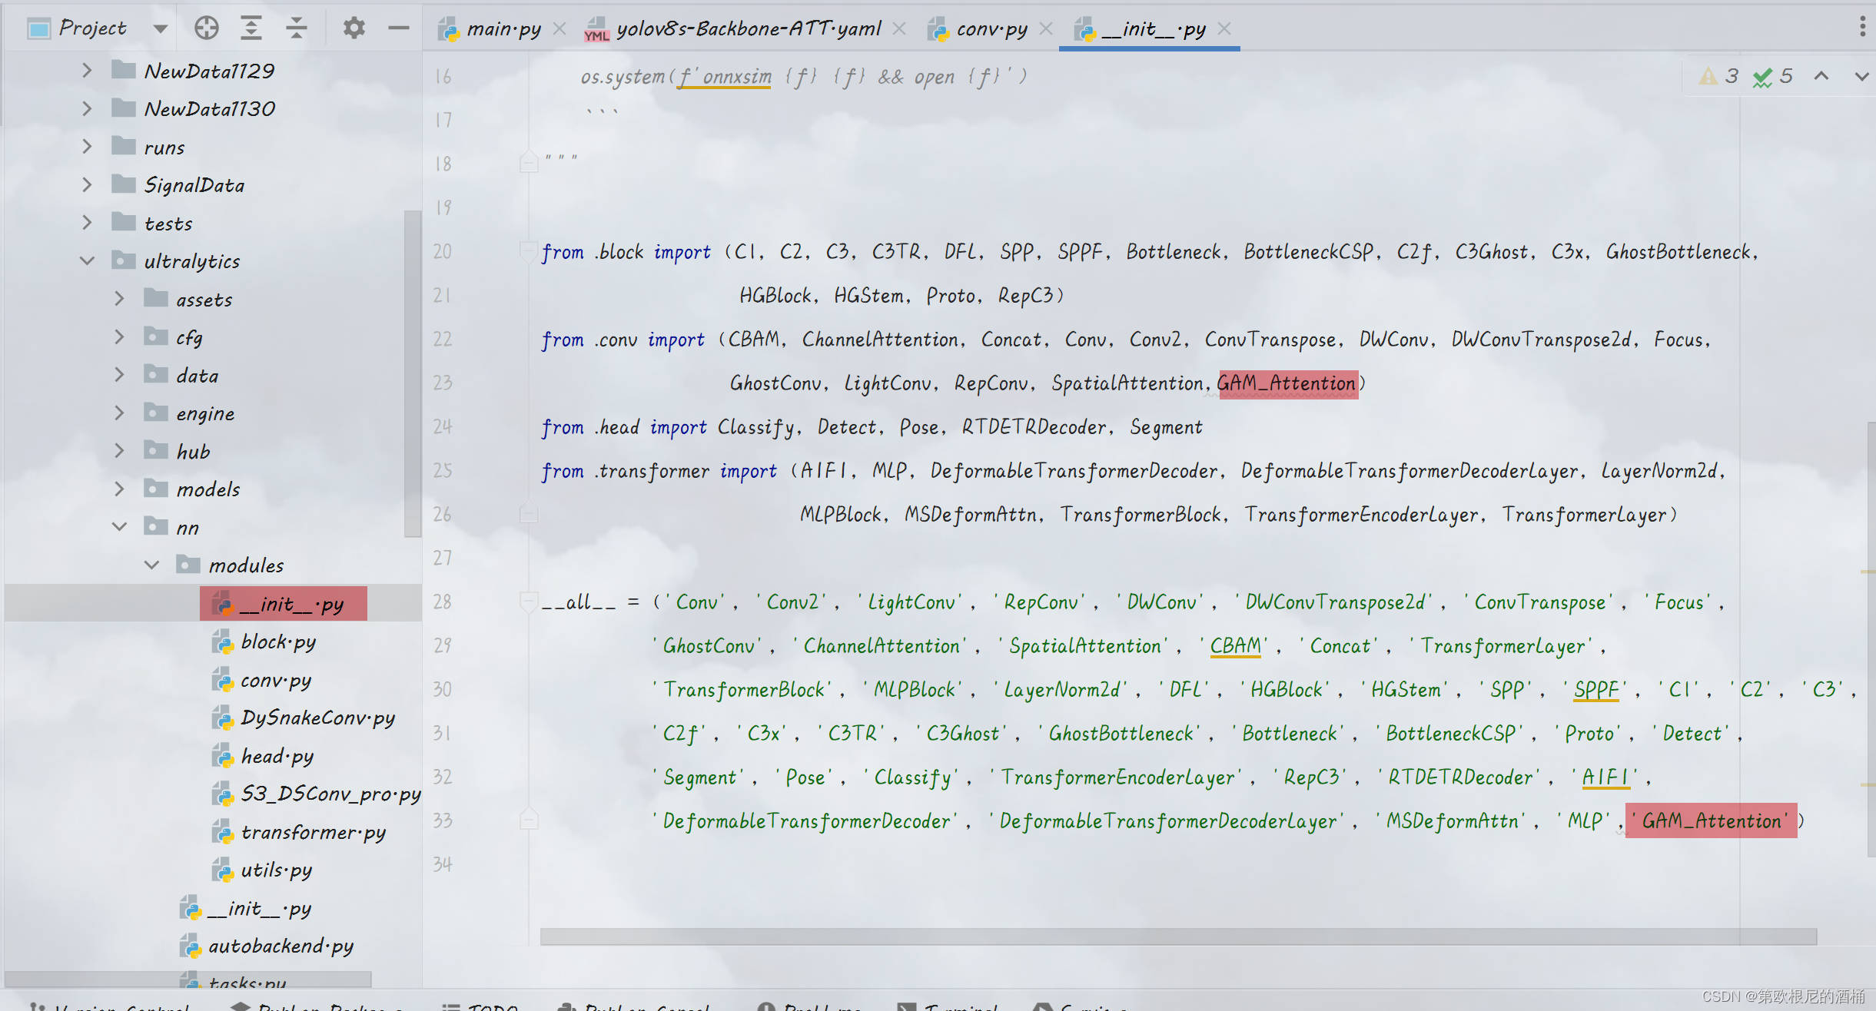Toggle fold end marker at line 18
This screenshot has width=1876, height=1011.
(529, 162)
